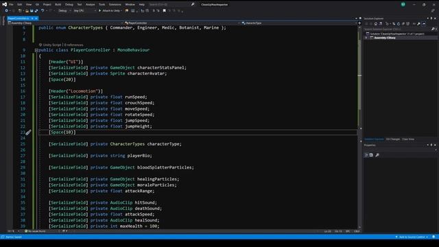Click Add to Source Control in status bar
Image resolution: width=439 pixels, height=247 pixels.
412,237
